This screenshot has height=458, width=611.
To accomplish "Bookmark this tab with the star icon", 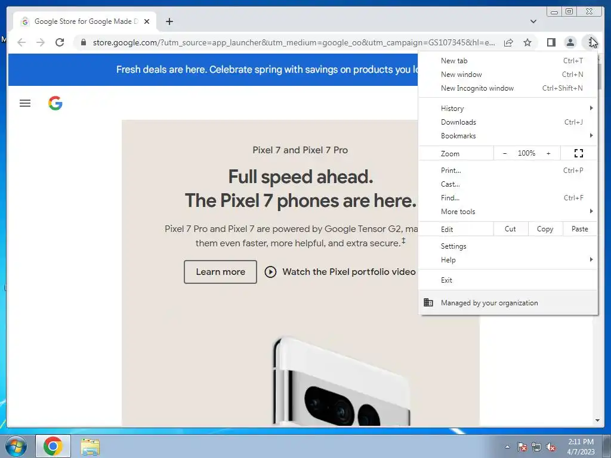I will coord(527,42).
